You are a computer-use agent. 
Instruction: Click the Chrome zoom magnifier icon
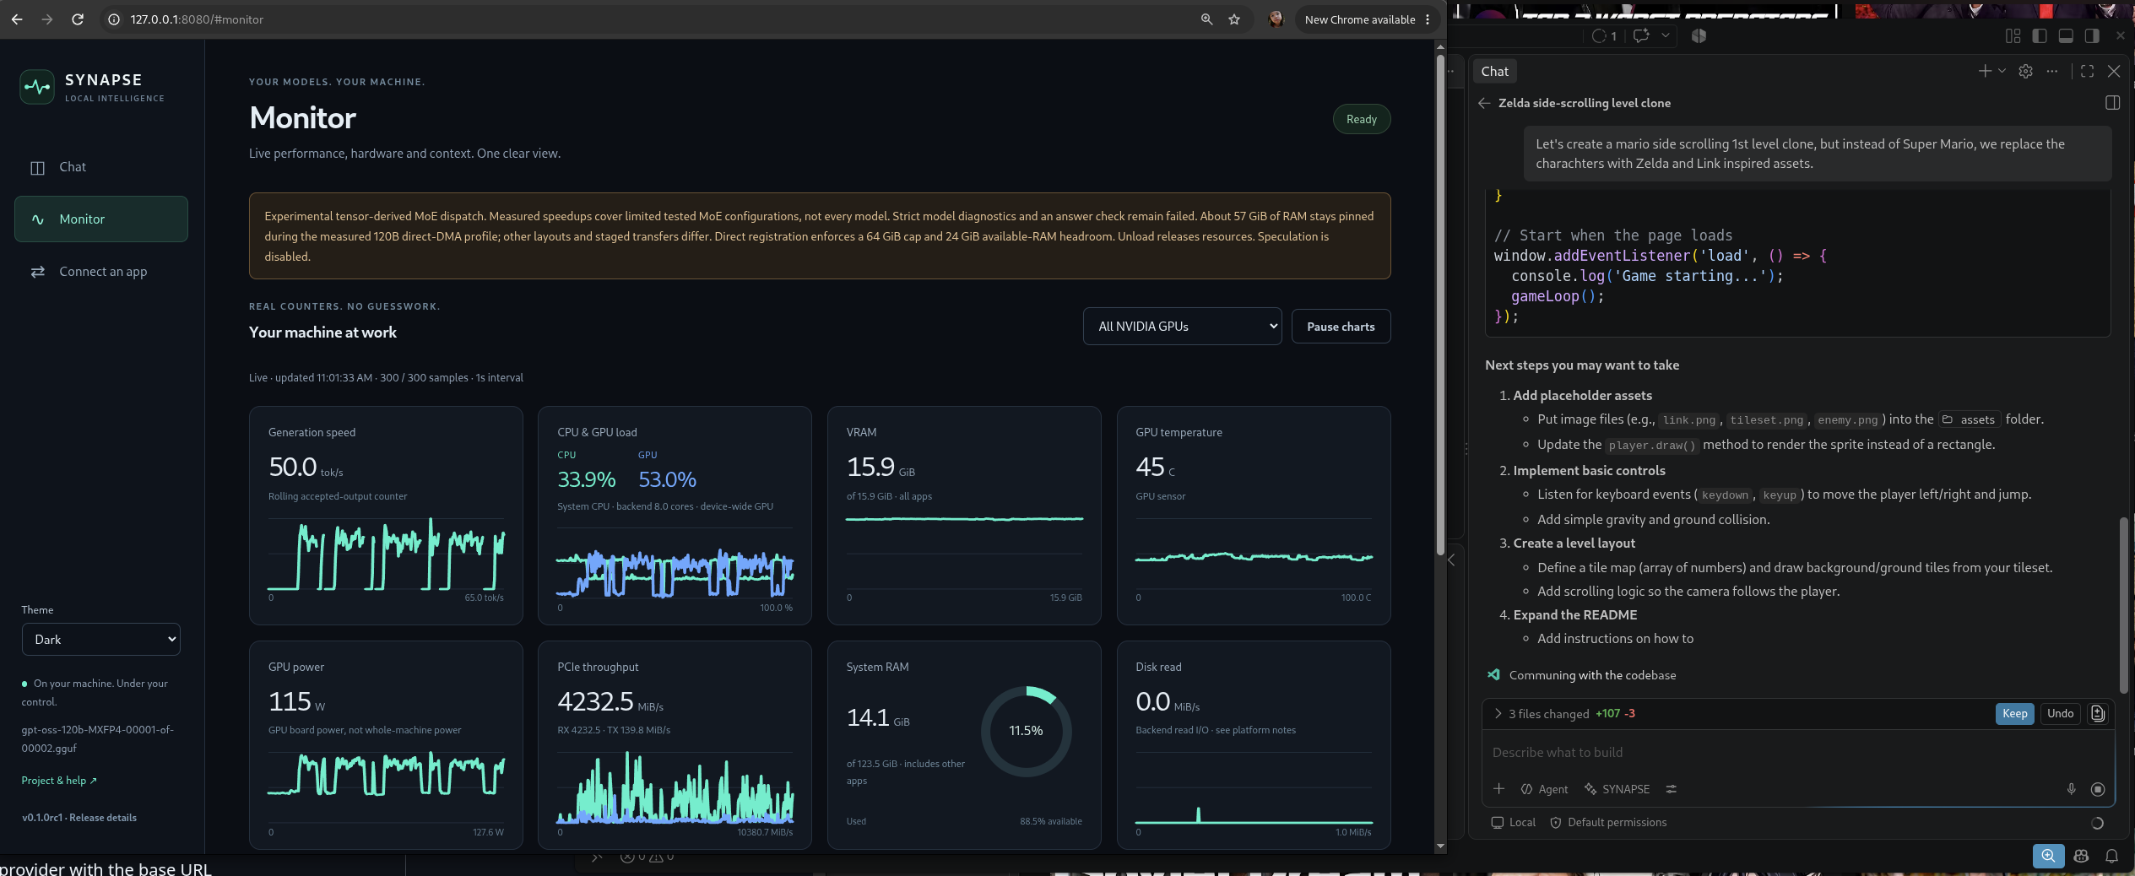click(1206, 19)
